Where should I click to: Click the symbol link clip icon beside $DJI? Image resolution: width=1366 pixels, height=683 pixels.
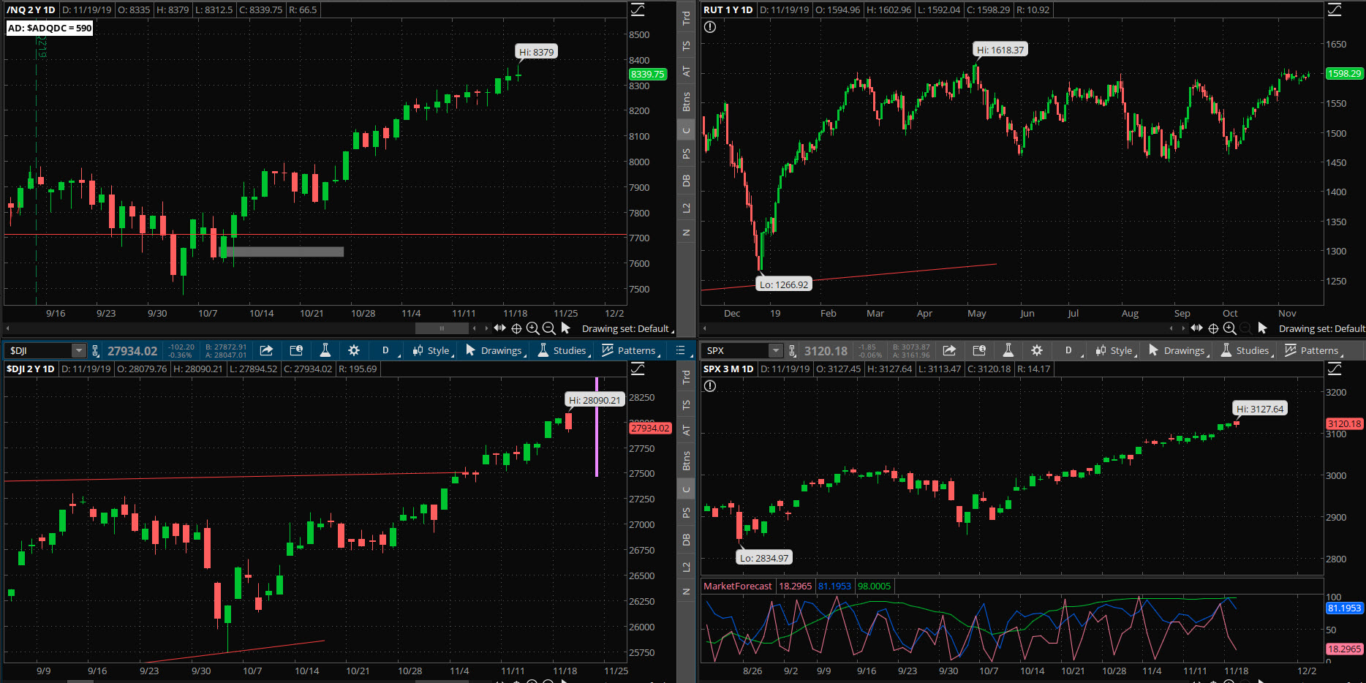click(x=95, y=351)
